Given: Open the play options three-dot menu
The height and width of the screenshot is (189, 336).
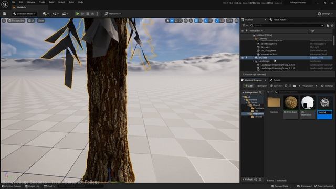Looking at the screenshot, I should tap(98, 14).
